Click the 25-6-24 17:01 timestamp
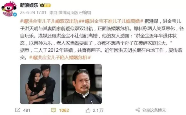 pyautogui.click(x=33, y=13)
